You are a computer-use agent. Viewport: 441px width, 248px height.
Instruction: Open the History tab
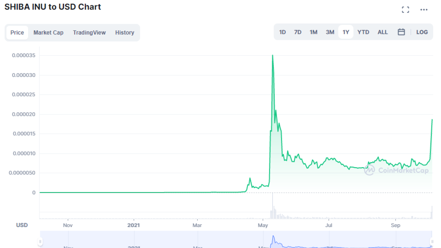tap(125, 33)
